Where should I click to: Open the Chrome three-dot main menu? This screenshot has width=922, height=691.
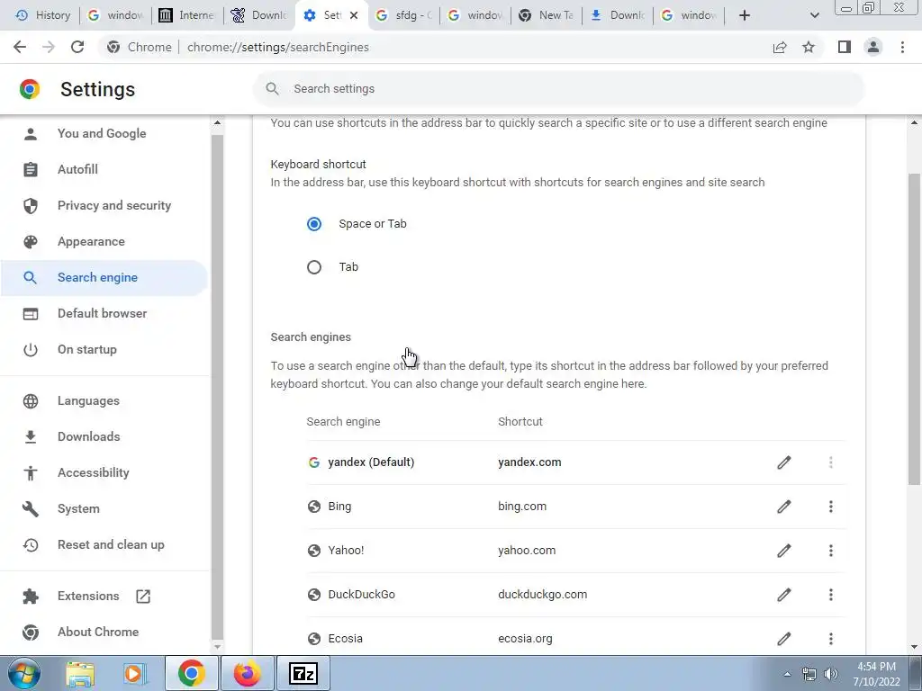click(x=902, y=47)
